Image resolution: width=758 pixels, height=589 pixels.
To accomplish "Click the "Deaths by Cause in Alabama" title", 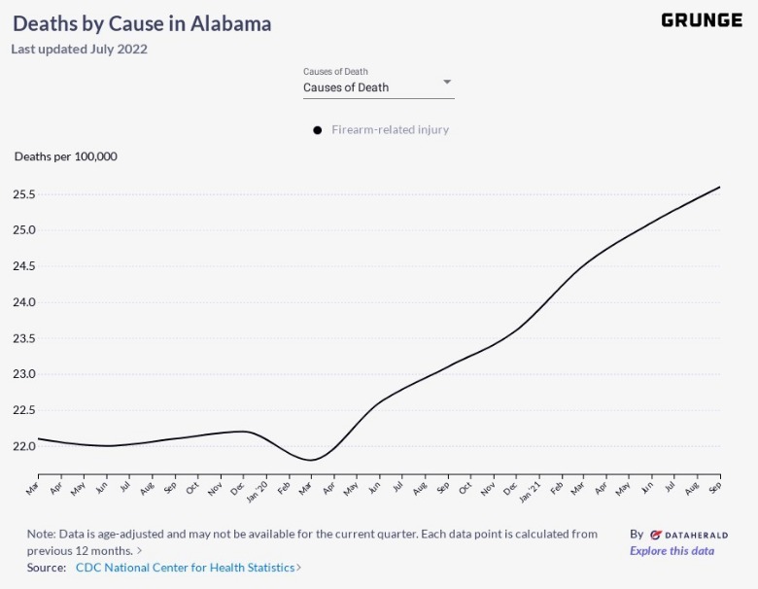I will coord(142,23).
